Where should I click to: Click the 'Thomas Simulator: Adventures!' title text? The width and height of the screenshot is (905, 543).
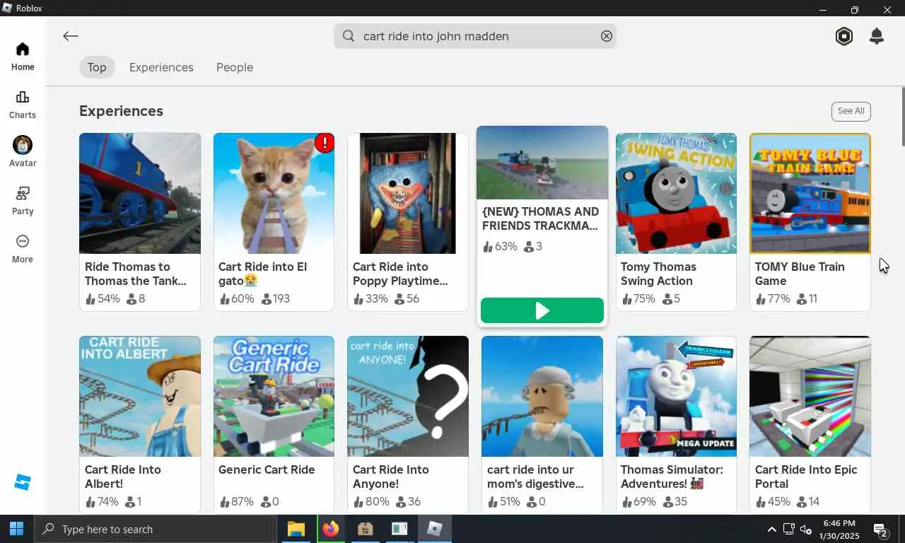(672, 477)
